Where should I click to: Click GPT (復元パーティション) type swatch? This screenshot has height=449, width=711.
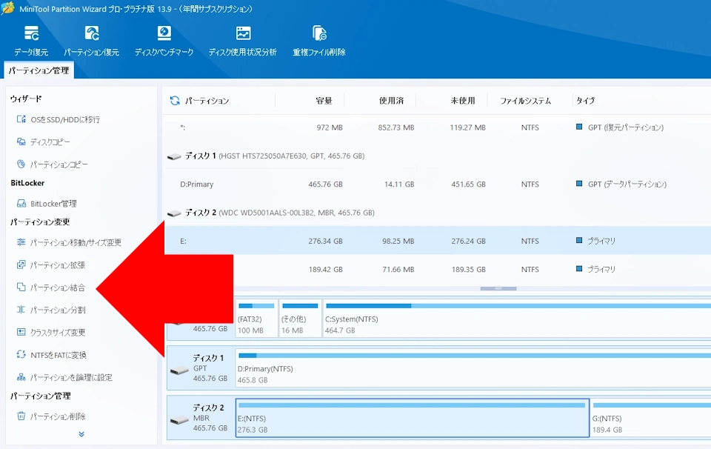(x=579, y=127)
